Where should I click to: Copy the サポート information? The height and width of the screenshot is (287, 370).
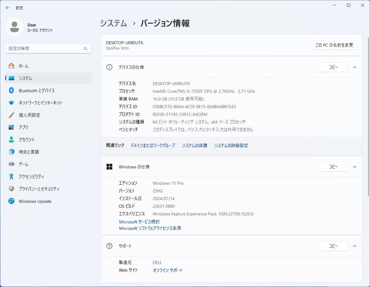coord(333,246)
